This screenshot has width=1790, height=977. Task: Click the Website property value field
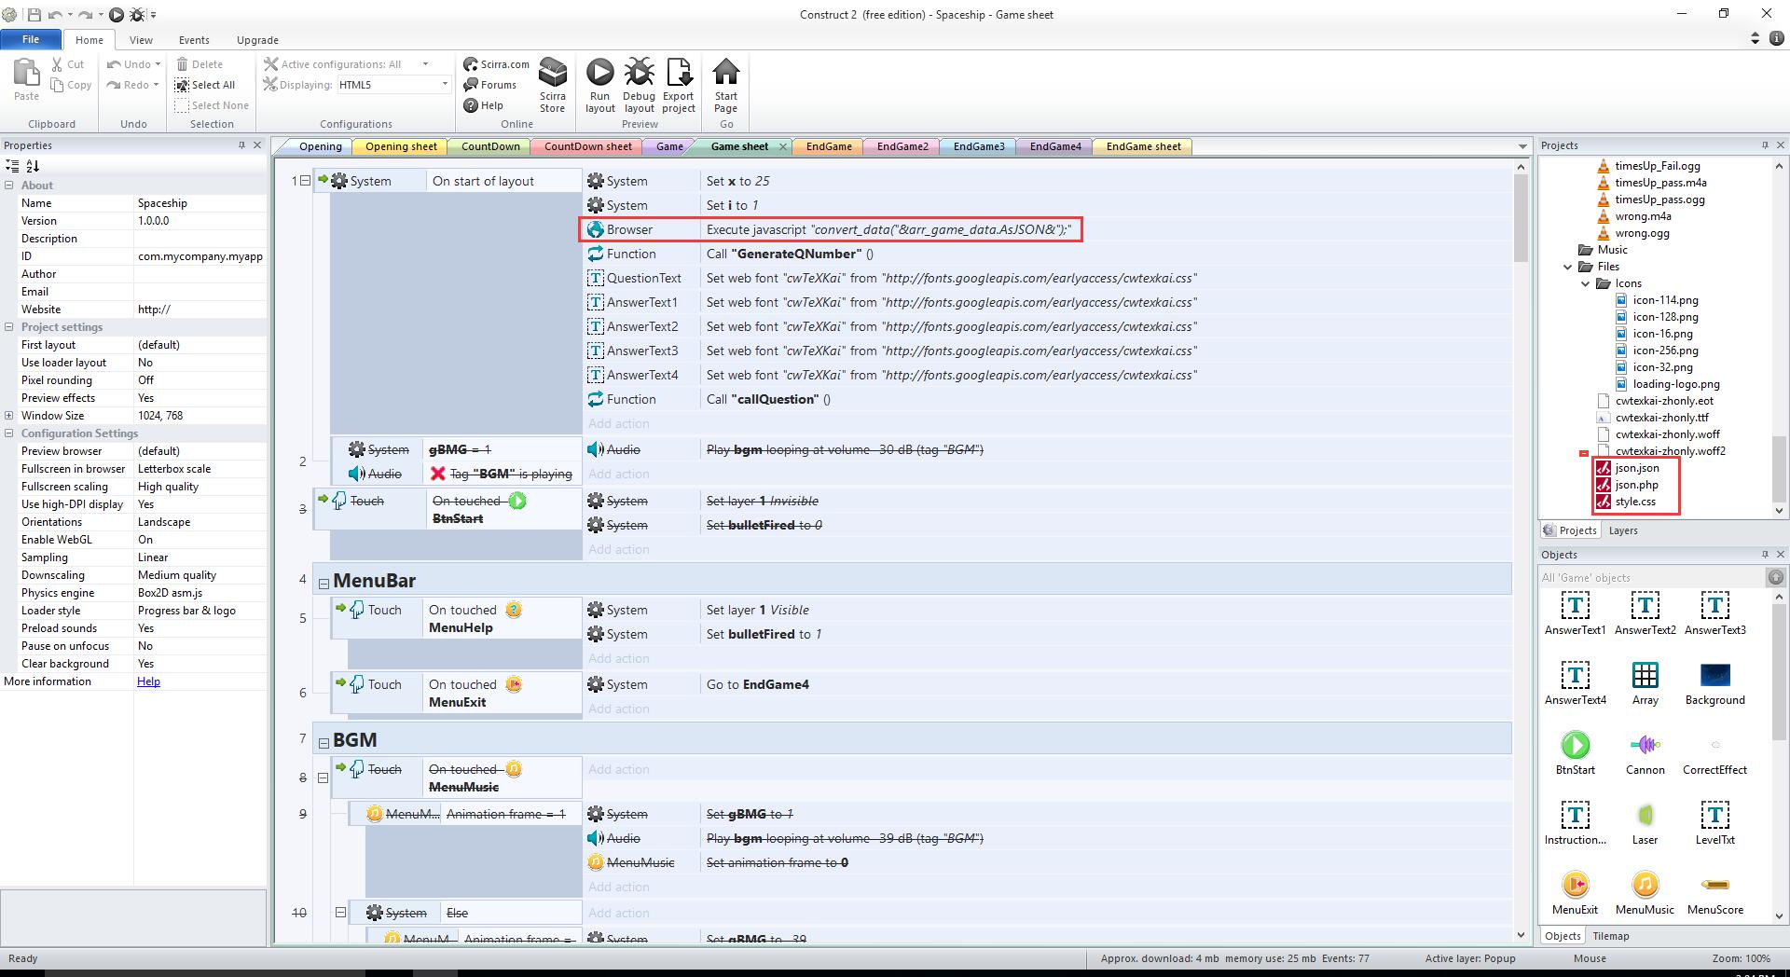[200, 310]
